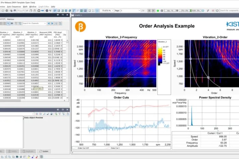Click the green status check icon
The height and width of the screenshot is (159, 239).
point(158,11)
